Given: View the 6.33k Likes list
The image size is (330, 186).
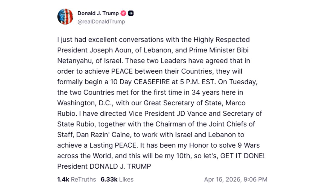Looking at the screenshot, I should click(117, 179).
